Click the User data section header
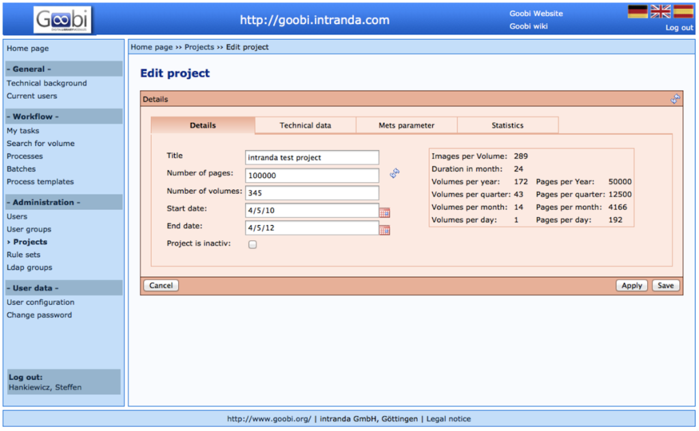Image resolution: width=699 pixels, height=431 pixels. pyautogui.click(x=63, y=288)
